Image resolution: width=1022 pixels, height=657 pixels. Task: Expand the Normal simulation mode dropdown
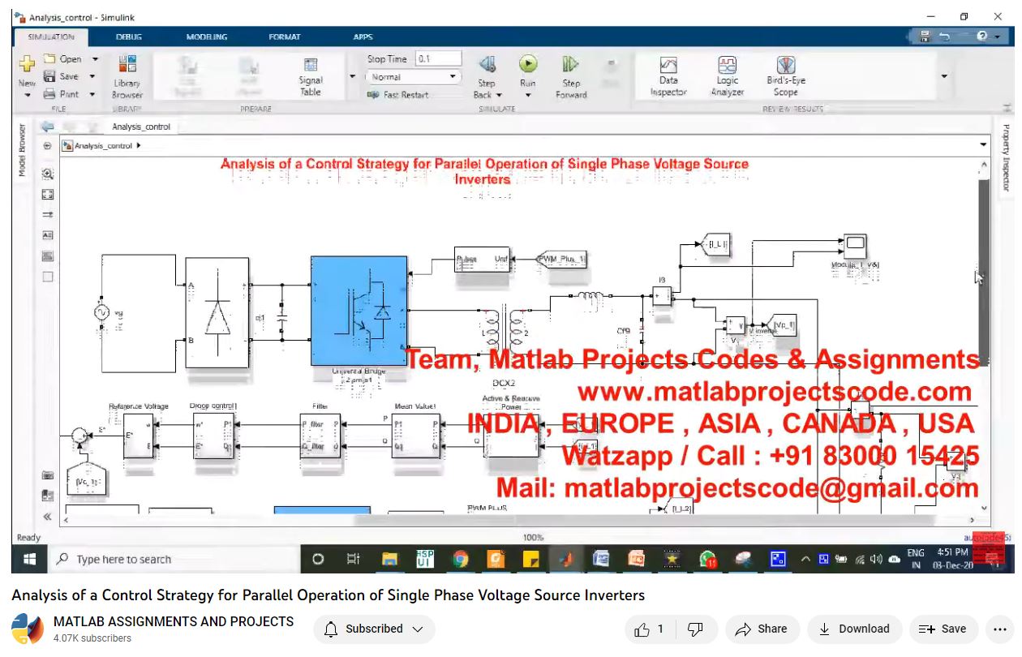pos(453,77)
